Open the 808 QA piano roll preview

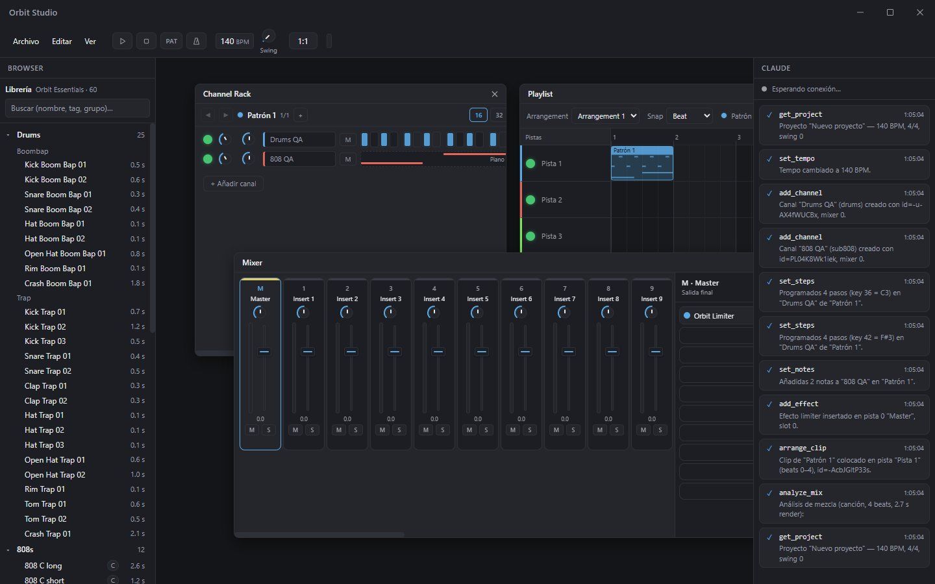click(x=433, y=159)
